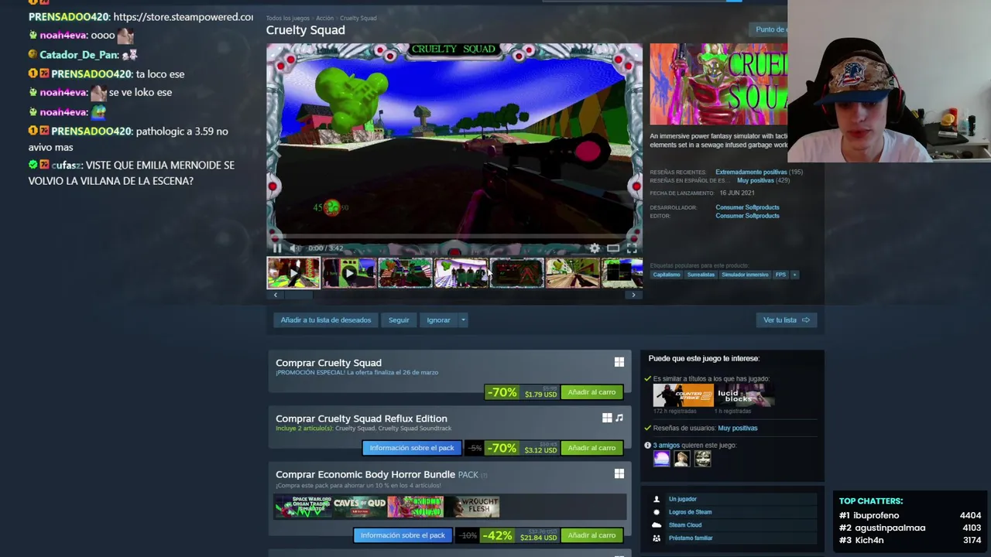Click the Windows icon on the Economic Body Horror Bundle
The width and height of the screenshot is (991, 557).
pyautogui.click(x=619, y=473)
